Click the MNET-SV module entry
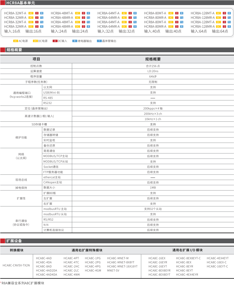The image size is (234, 286). [x=113, y=270]
